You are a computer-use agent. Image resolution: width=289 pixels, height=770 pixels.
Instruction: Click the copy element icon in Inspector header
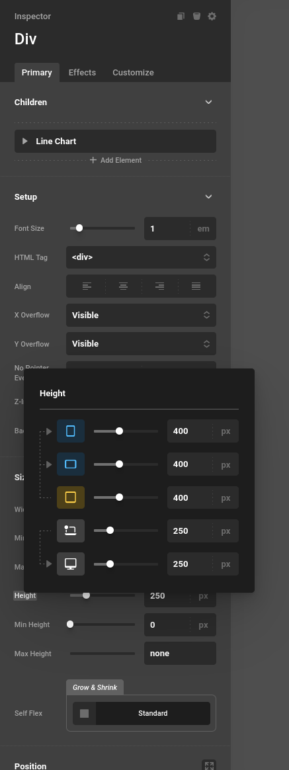point(181,16)
